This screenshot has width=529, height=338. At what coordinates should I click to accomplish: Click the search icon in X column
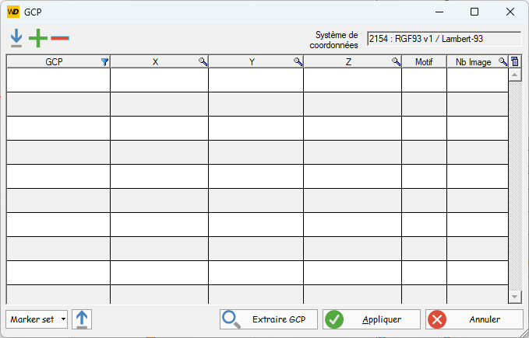click(x=203, y=61)
